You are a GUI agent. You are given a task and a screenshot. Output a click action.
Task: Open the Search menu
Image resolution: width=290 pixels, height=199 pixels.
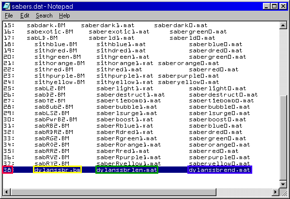click(44, 16)
